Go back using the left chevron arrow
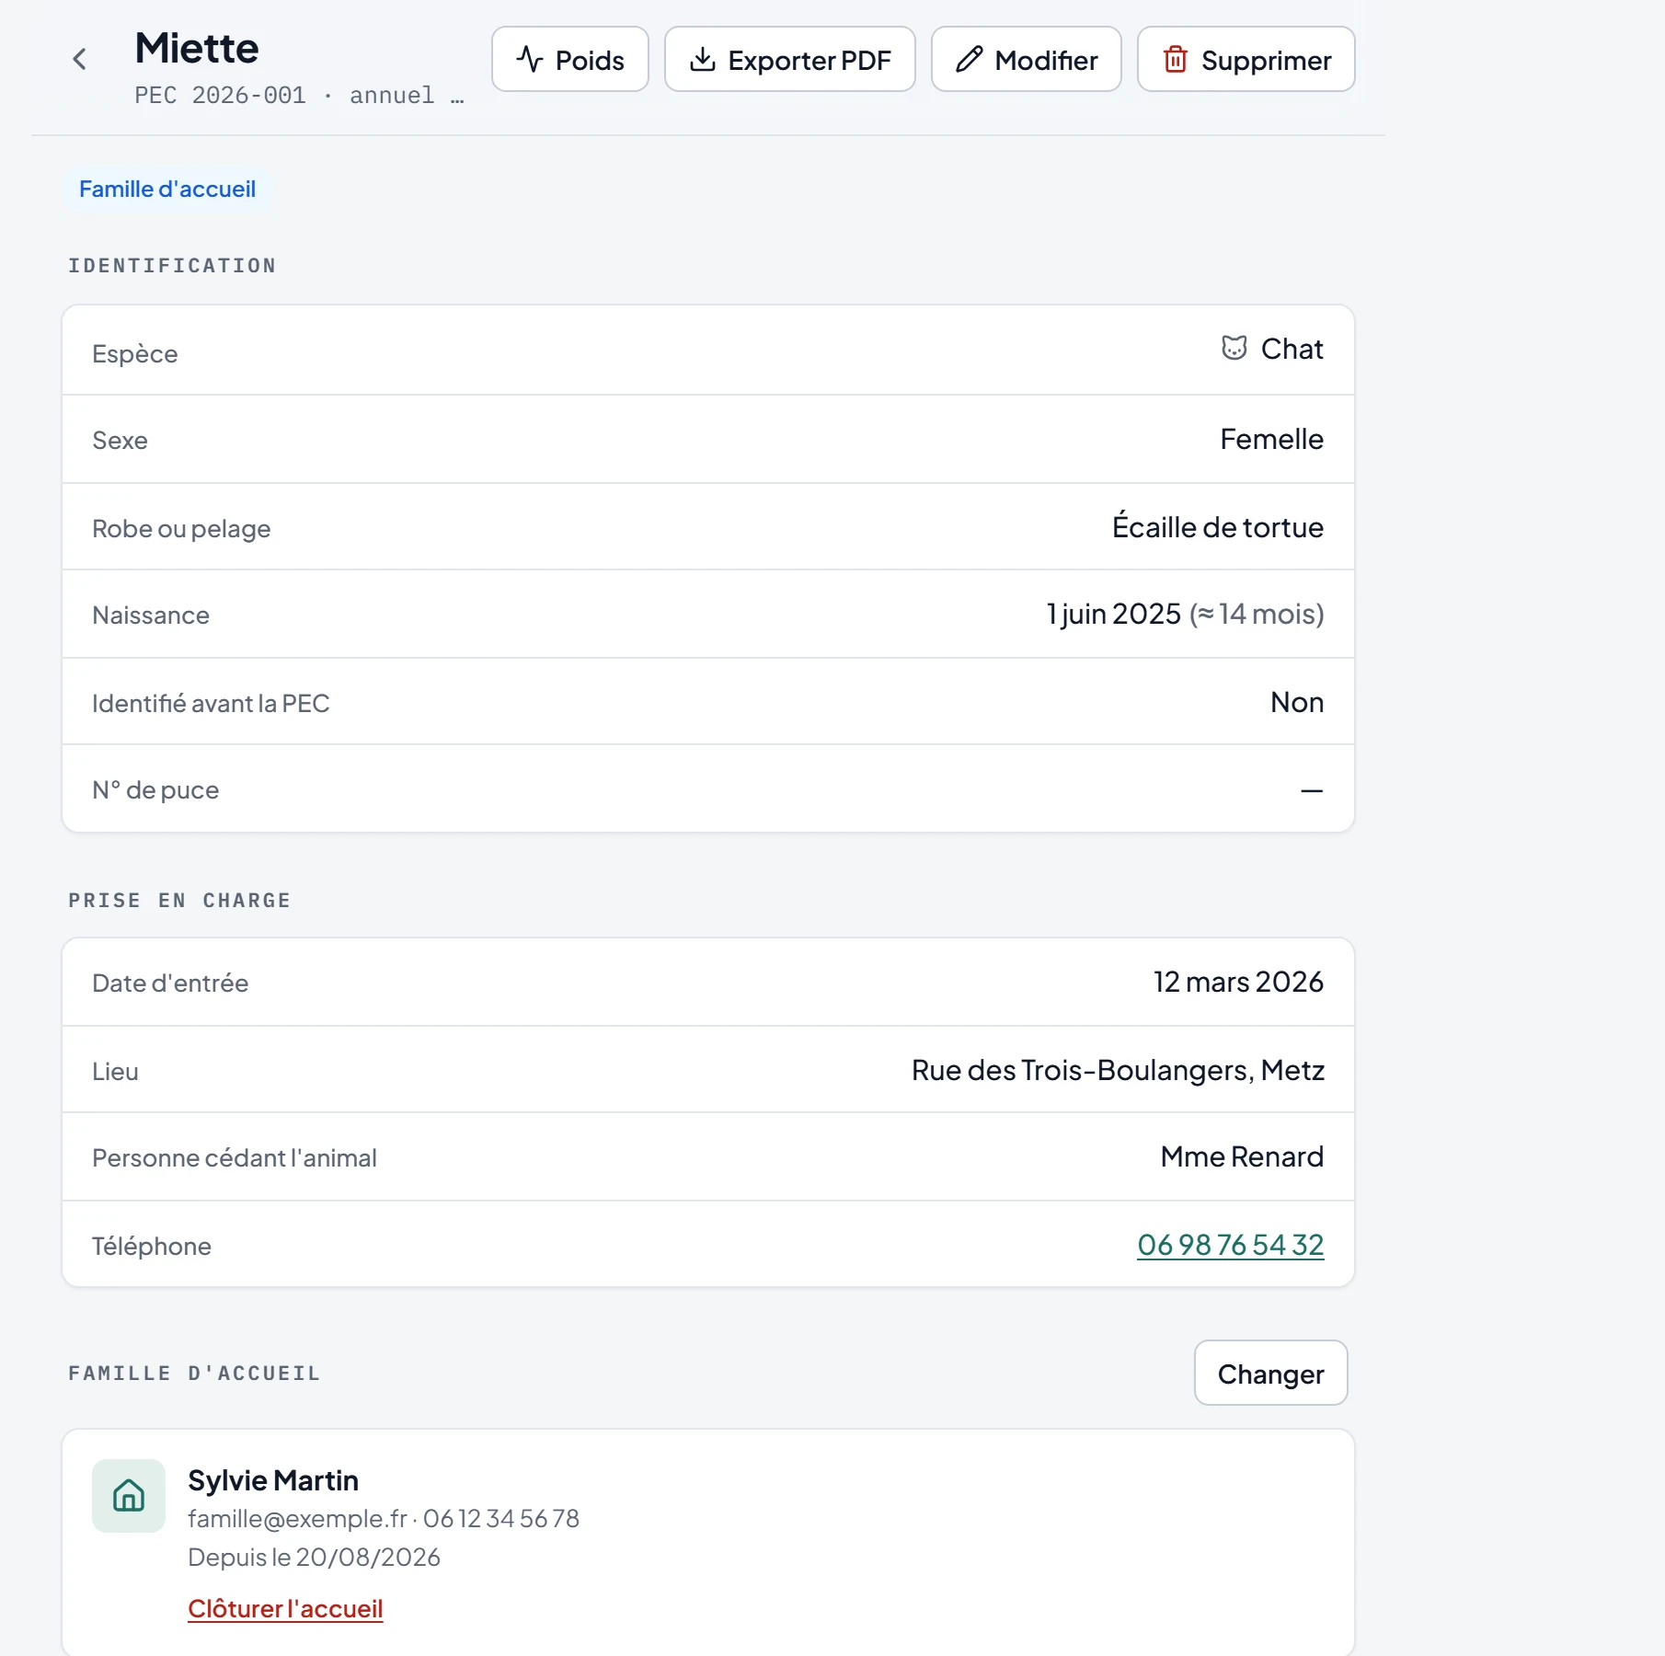The width and height of the screenshot is (1665, 1656). tap(80, 60)
